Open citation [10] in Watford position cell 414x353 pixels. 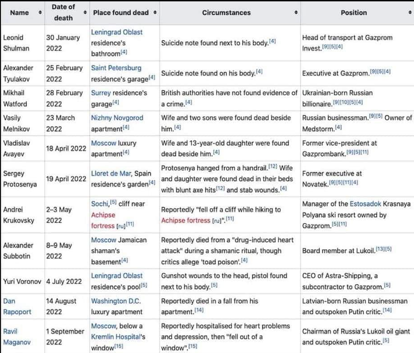click(344, 102)
